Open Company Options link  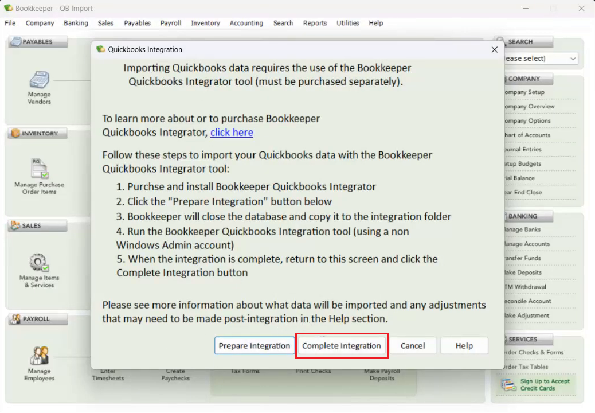[x=527, y=121]
